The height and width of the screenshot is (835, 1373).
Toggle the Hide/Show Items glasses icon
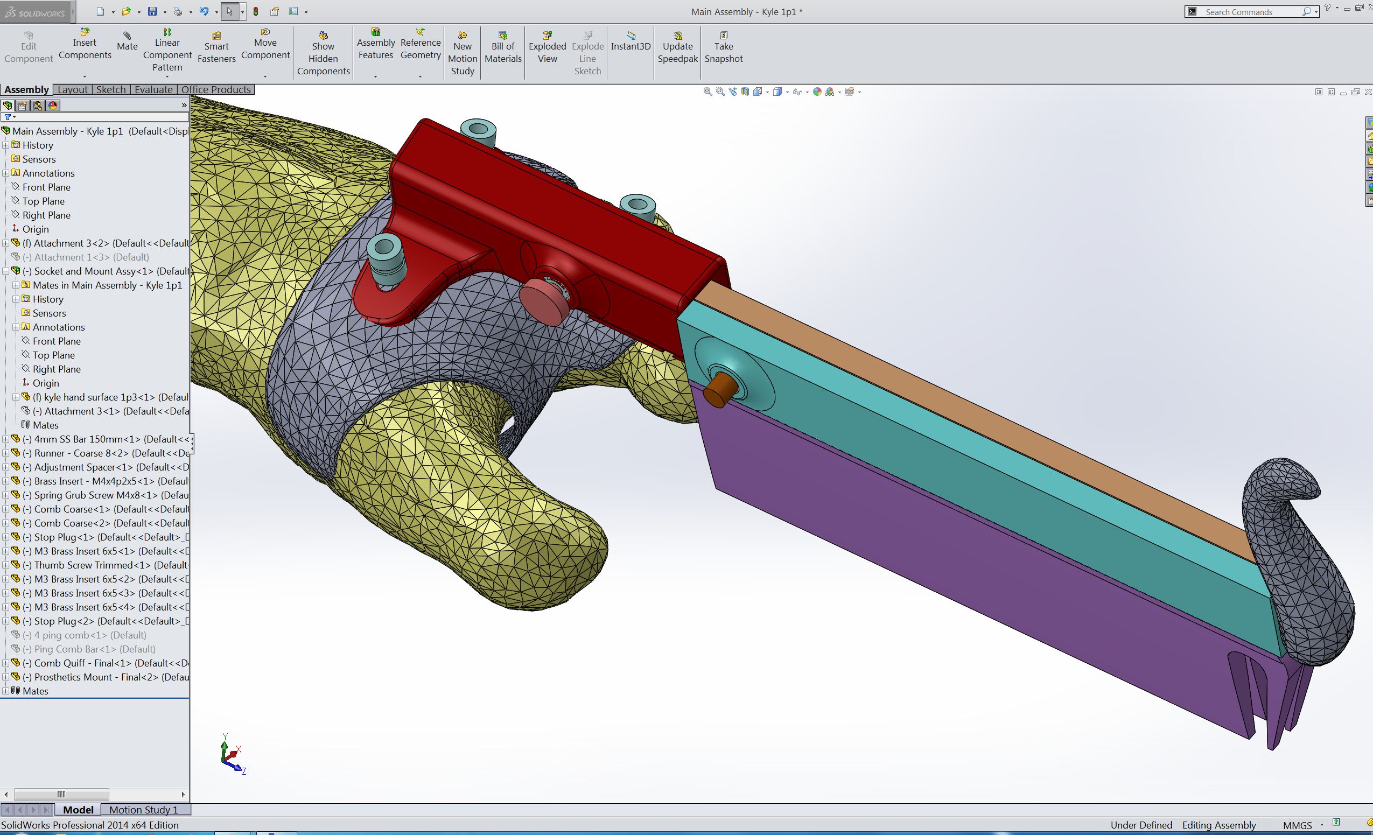point(797,92)
